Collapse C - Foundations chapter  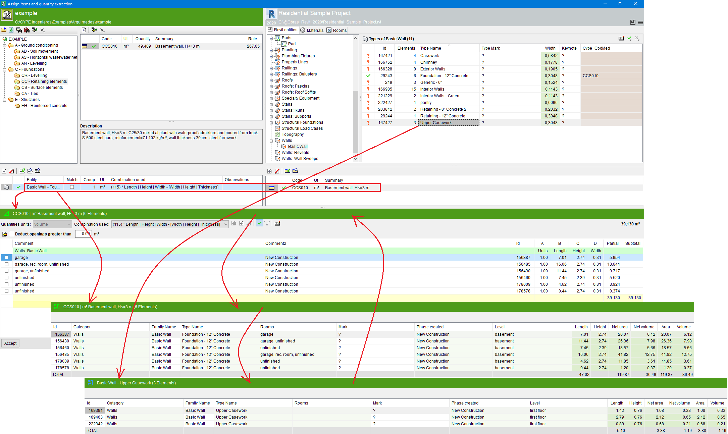coord(5,70)
